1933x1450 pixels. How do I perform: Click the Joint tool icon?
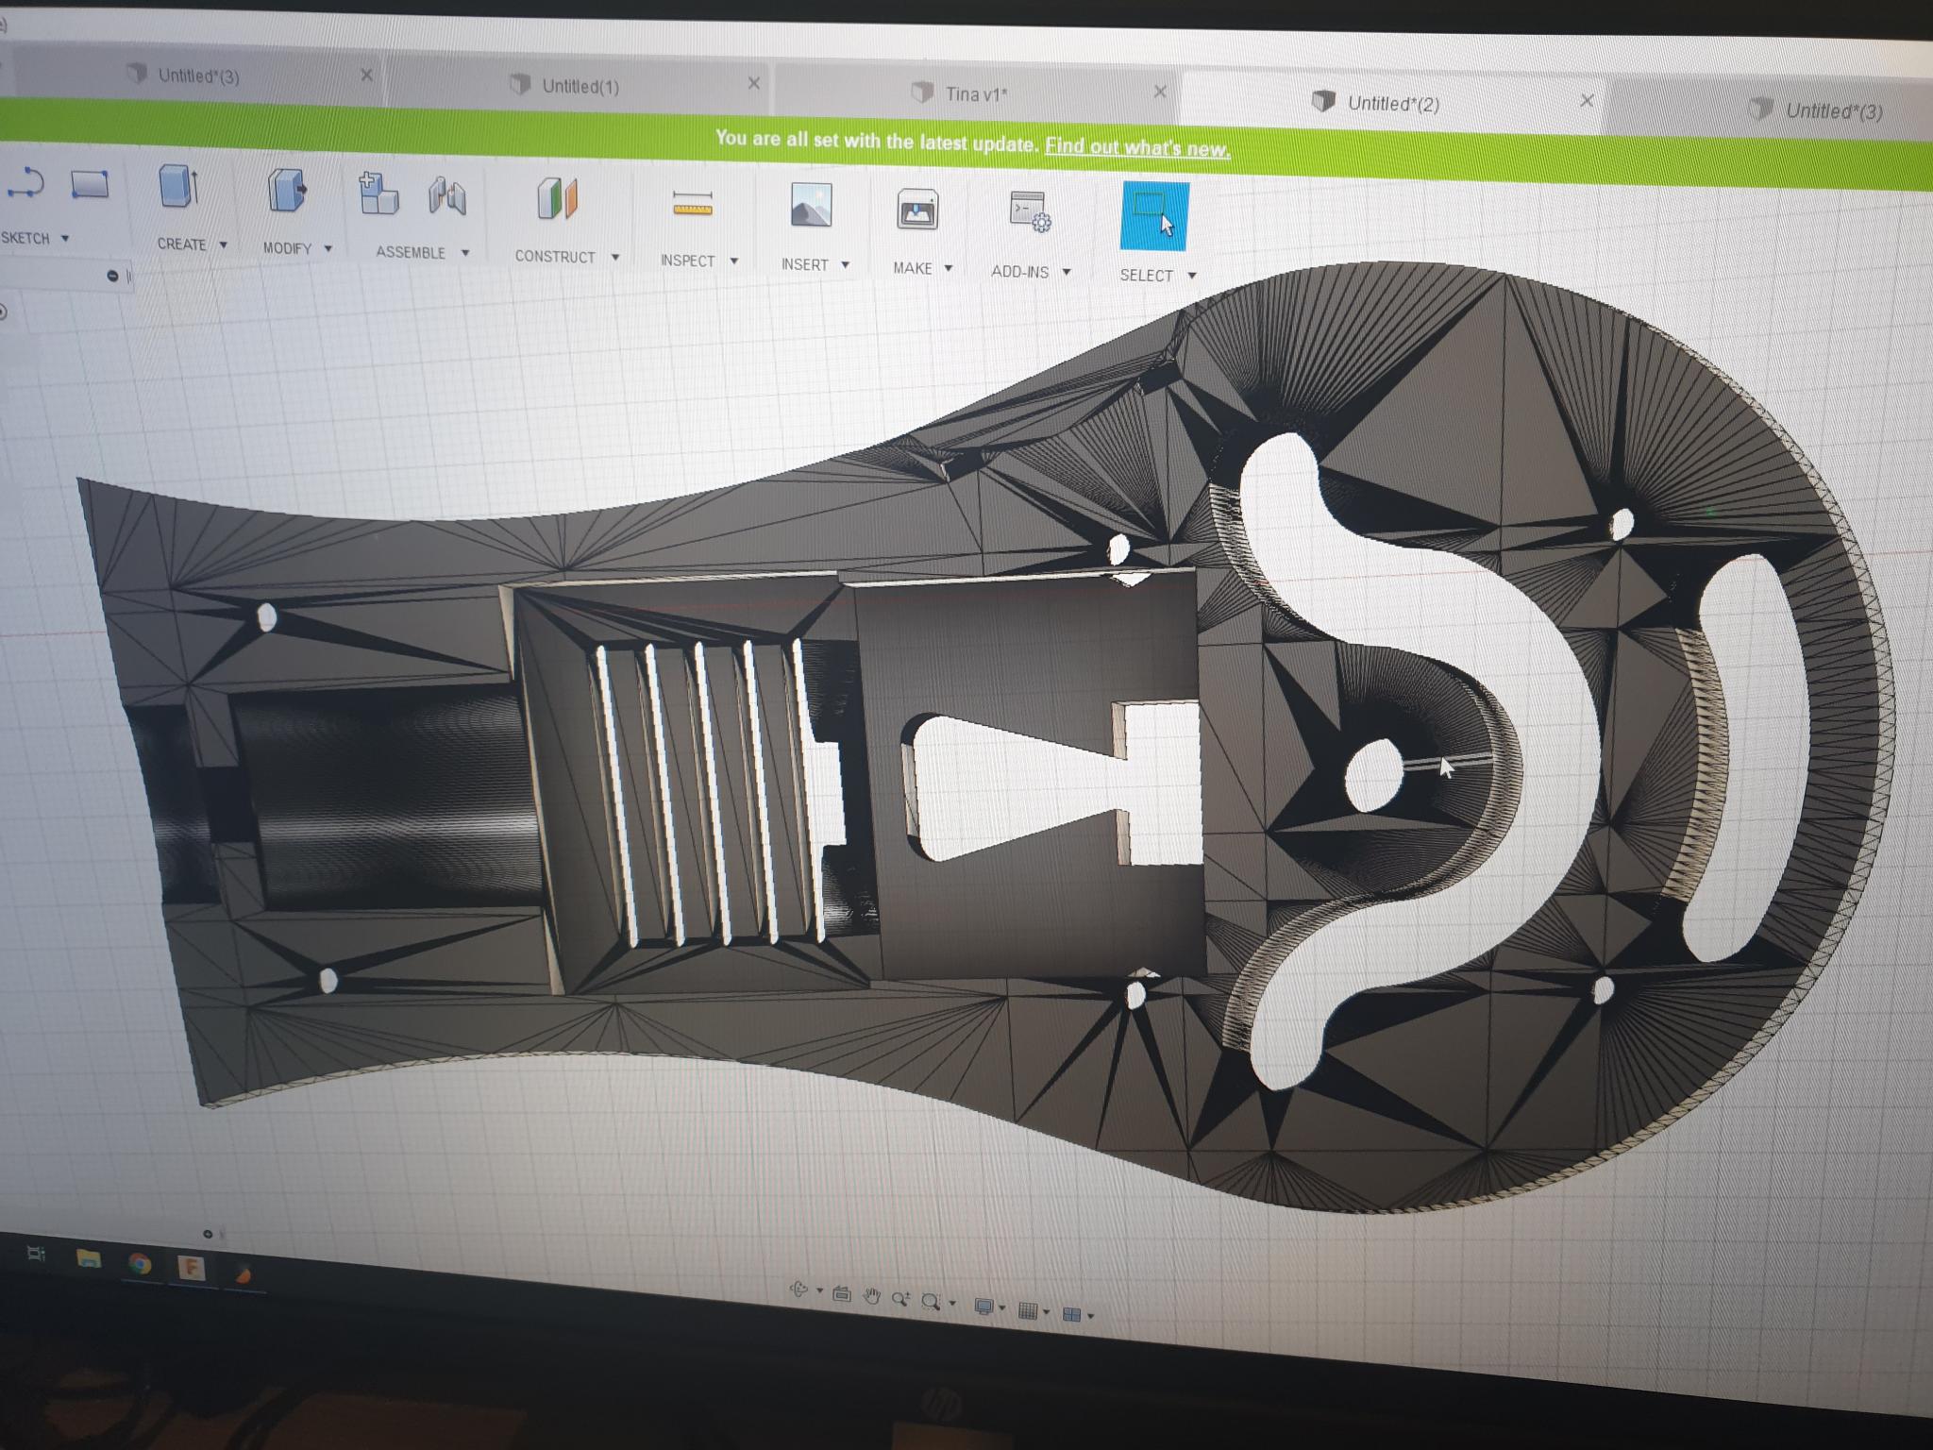pos(447,196)
